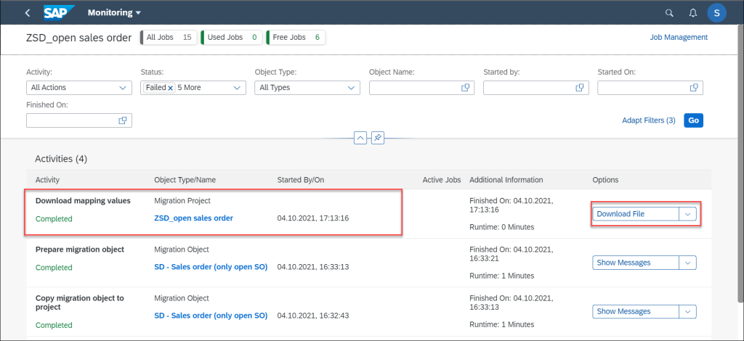Image resolution: width=744 pixels, height=341 pixels.
Task: Select the Used Jobs tab
Action: pyautogui.click(x=231, y=38)
